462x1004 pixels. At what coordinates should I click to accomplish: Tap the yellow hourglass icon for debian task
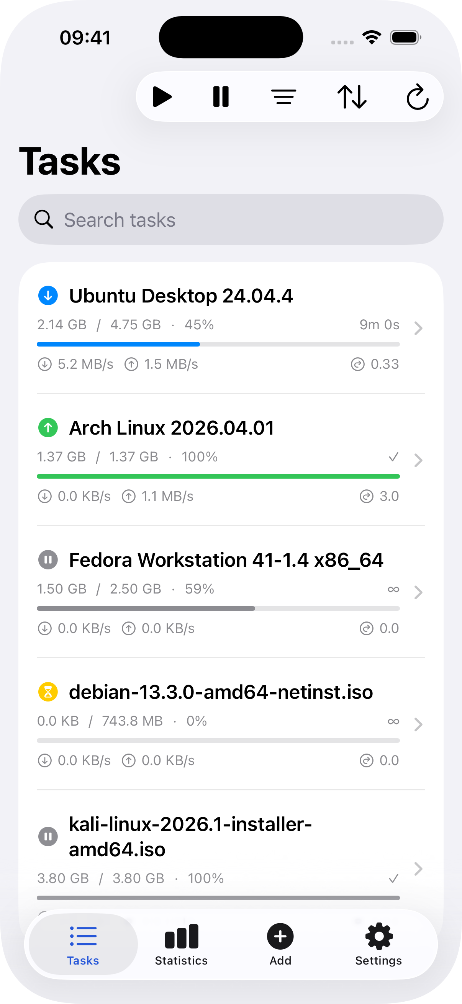pos(48,692)
